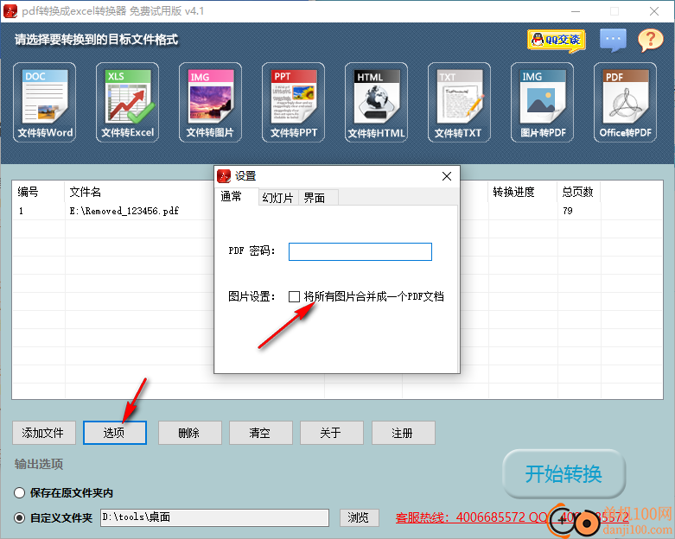Select the 保存在原文件夹内 radio option
The width and height of the screenshot is (675, 539).
19,492
